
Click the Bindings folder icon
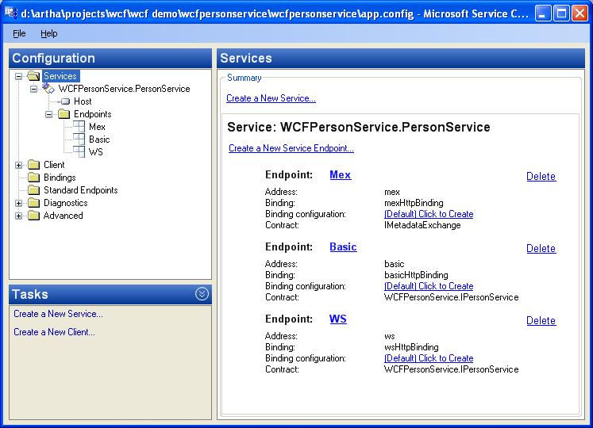click(33, 178)
